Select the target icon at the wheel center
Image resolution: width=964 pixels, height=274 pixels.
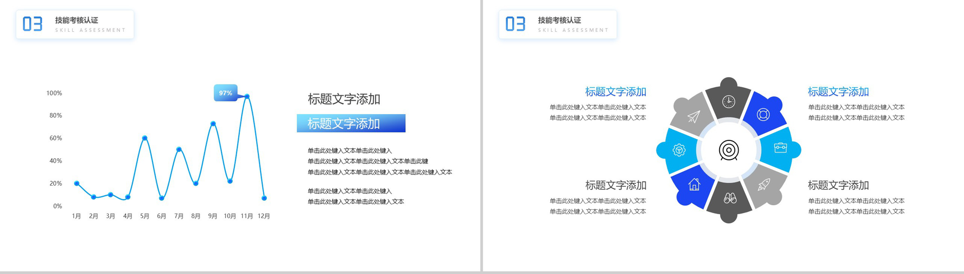click(x=729, y=150)
